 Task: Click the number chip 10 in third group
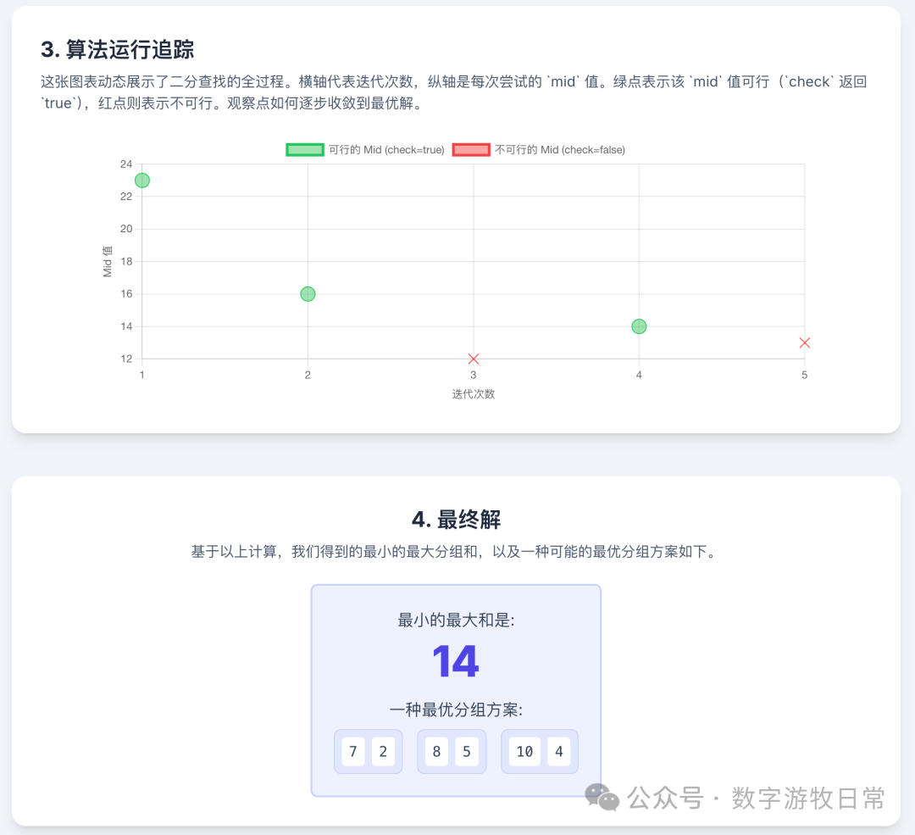click(x=524, y=751)
